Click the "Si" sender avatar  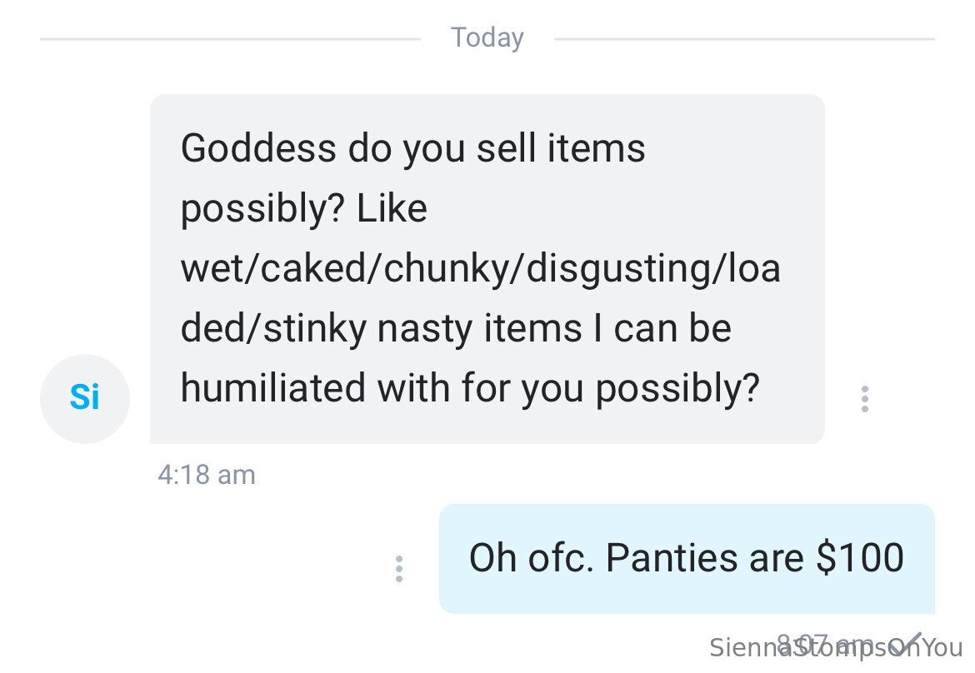point(84,398)
